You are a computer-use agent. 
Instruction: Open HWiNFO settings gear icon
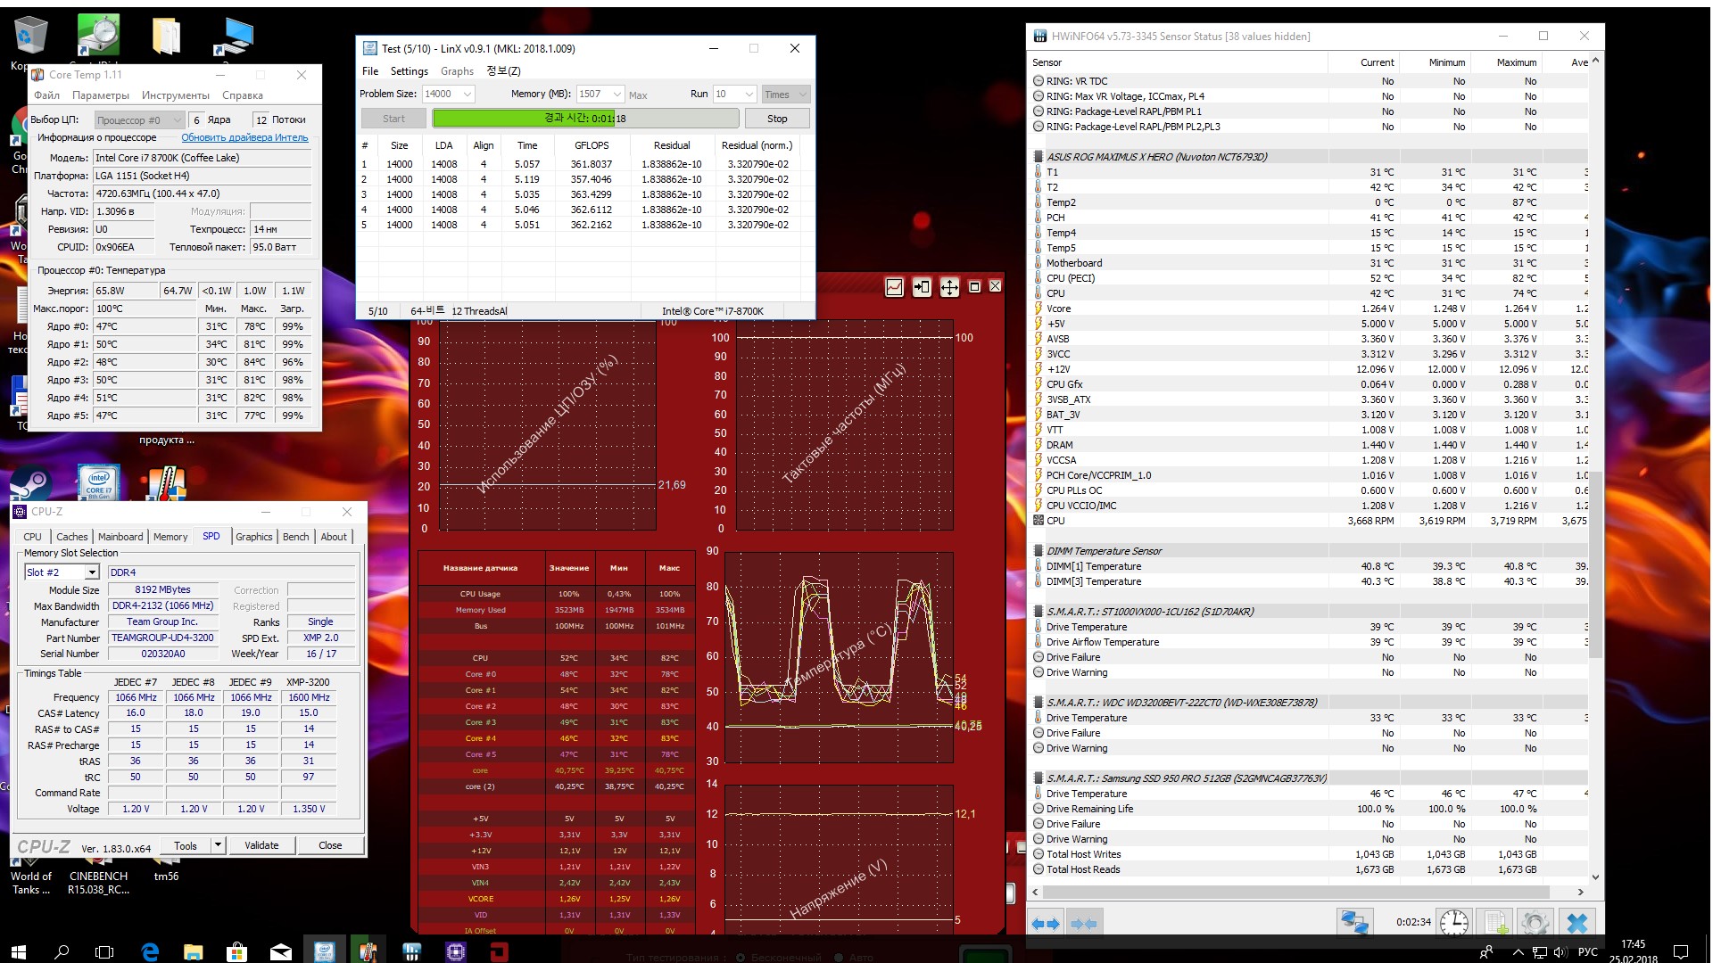point(1535,923)
